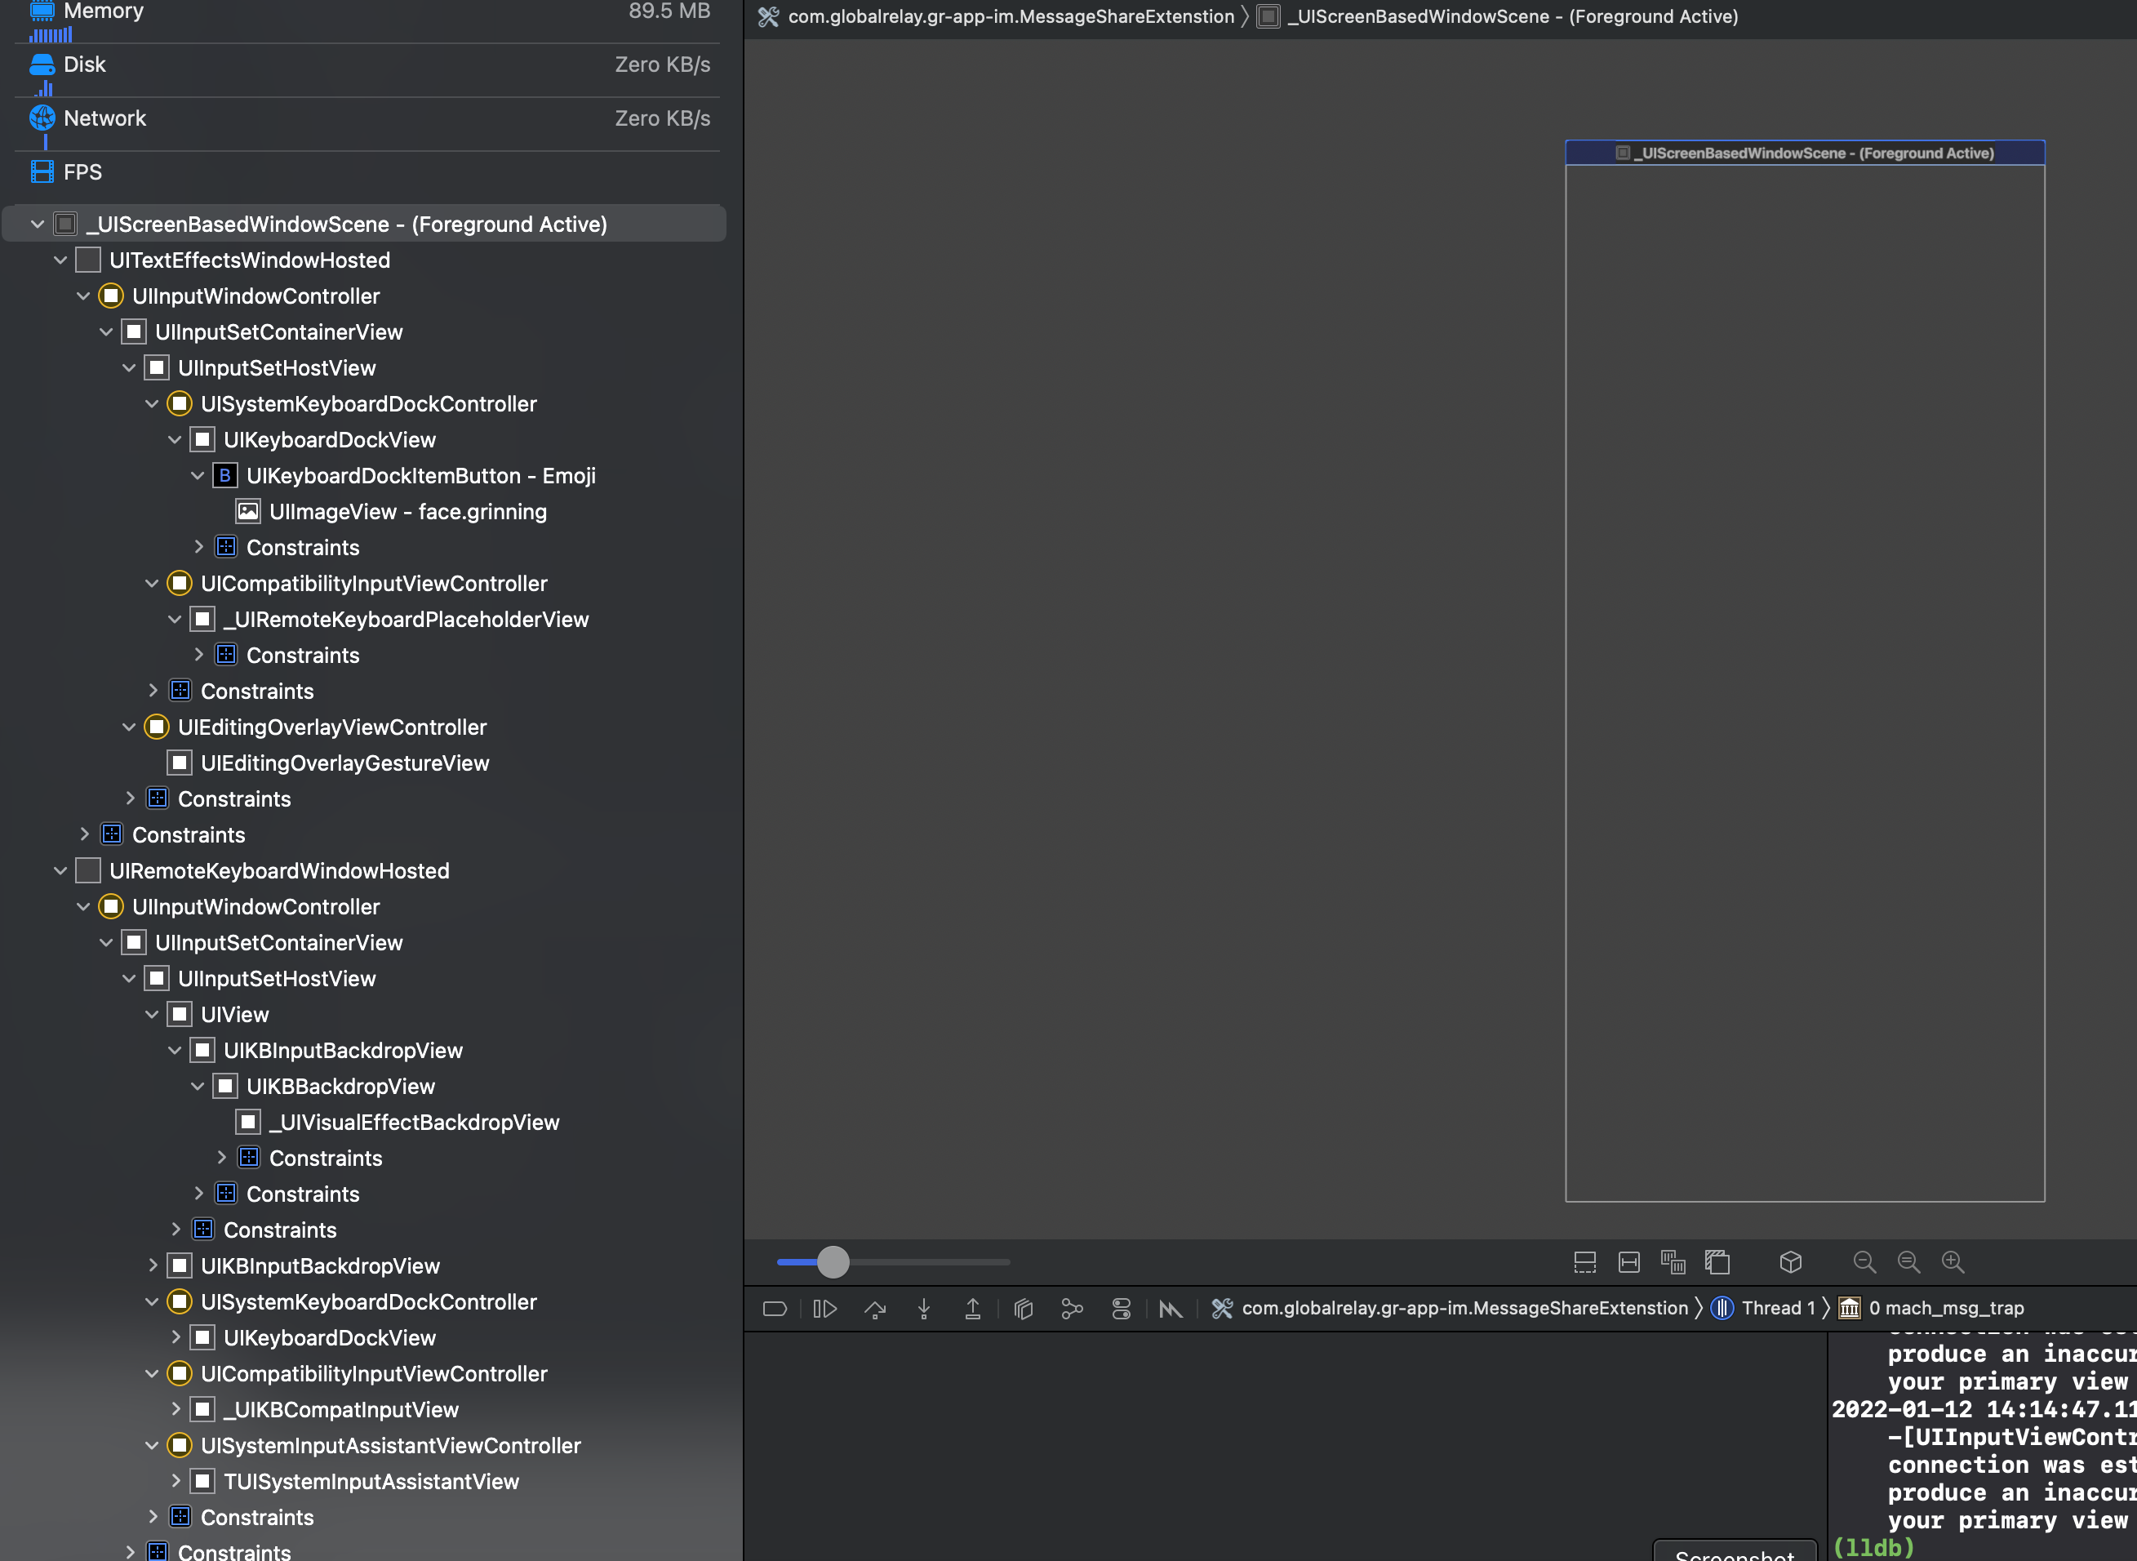The image size is (2137, 1561).
Task: Click the Step Out debugger icon
Action: point(972,1309)
